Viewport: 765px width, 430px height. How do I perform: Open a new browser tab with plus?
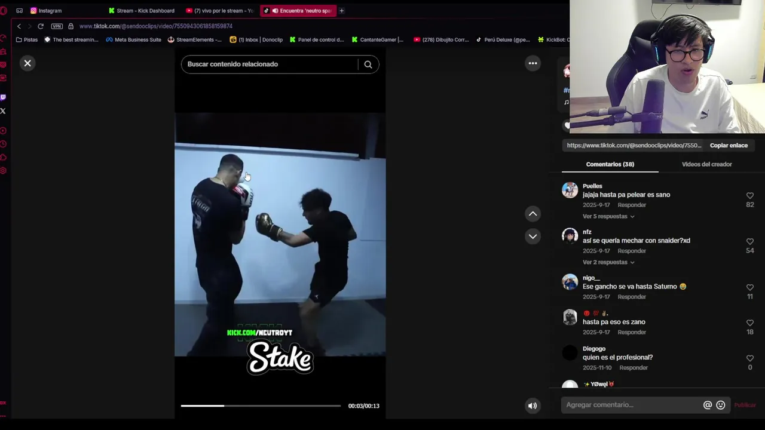[x=341, y=11]
